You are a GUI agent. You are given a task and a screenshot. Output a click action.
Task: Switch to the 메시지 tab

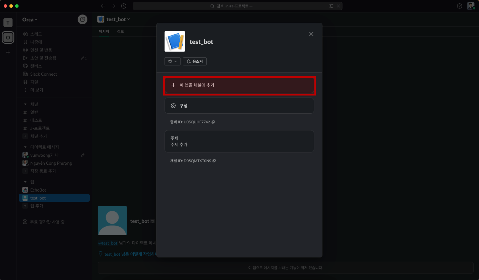click(x=104, y=31)
